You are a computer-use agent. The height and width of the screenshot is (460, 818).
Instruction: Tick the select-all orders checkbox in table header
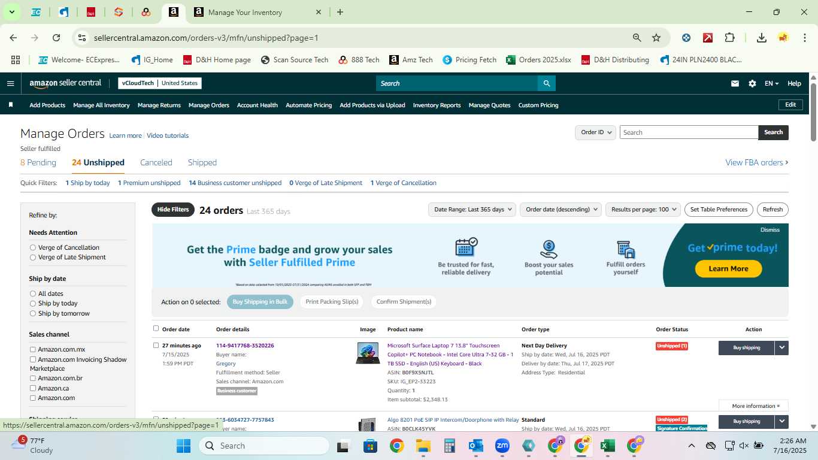tap(156, 328)
